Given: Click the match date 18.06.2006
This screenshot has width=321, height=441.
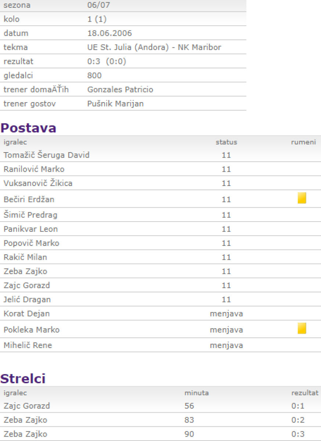Looking at the screenshot, I should 109,33.
